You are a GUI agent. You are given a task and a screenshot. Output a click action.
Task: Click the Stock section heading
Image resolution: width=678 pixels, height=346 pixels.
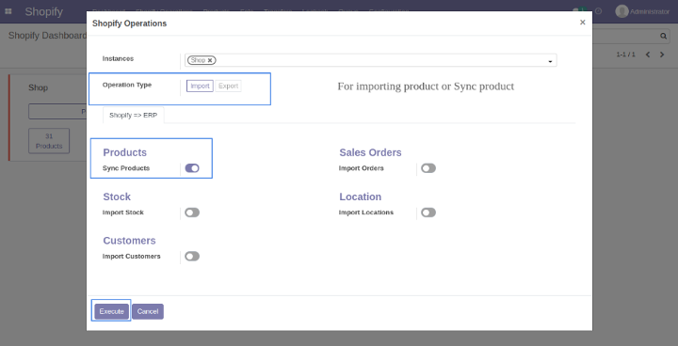click(117, 197)
